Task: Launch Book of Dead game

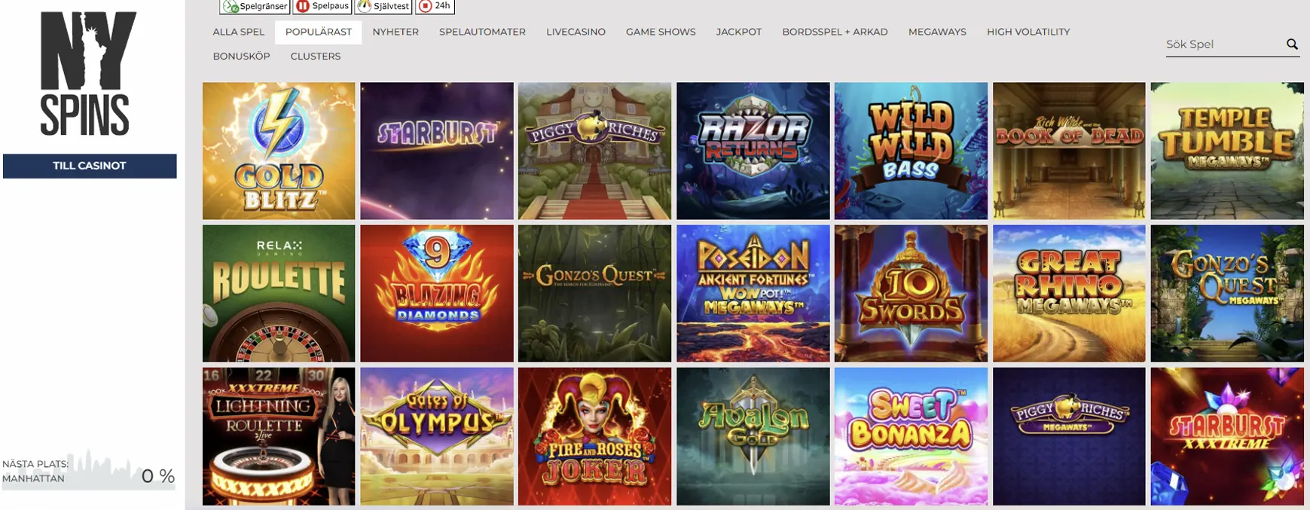Action: 1069,151
